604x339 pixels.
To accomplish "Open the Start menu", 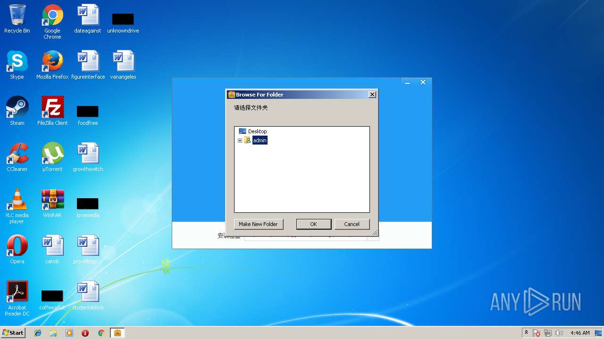I will click(x=13, y=333).
